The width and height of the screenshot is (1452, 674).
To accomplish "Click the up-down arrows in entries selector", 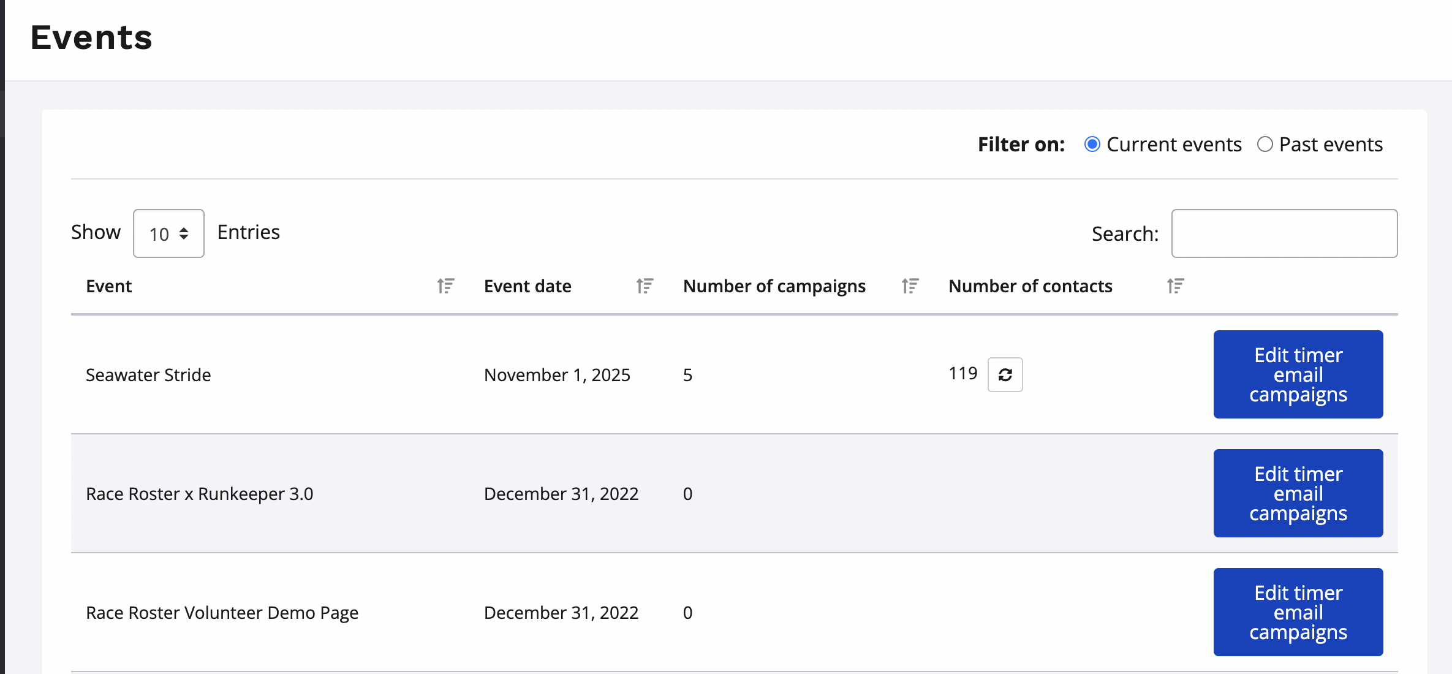I will [184, 233].
